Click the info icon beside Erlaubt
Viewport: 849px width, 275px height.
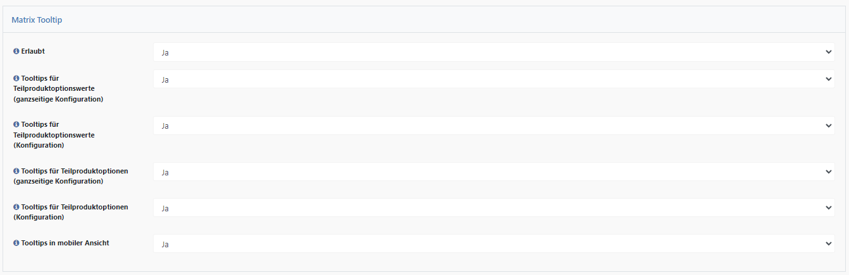coord(16,52)
